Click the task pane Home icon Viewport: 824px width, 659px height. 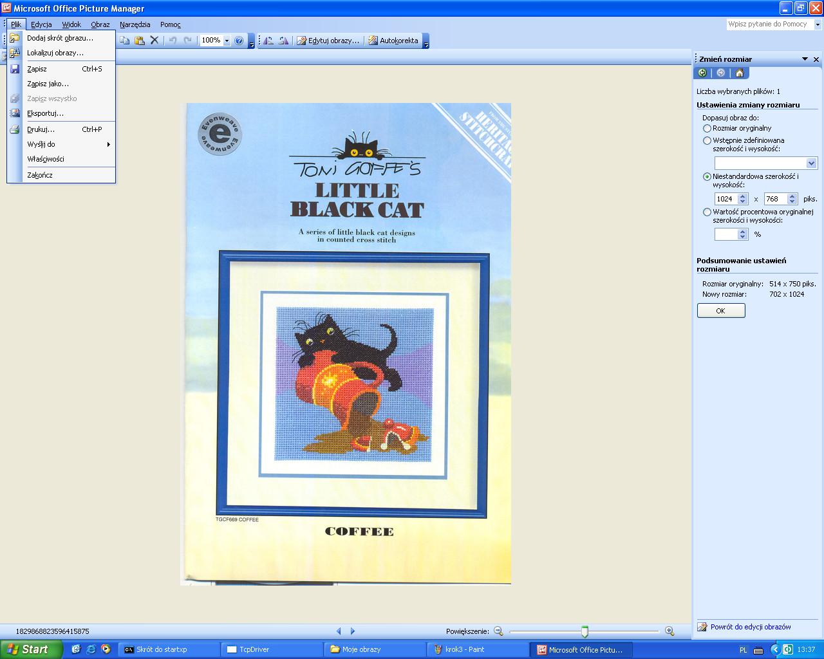(739, 73)
